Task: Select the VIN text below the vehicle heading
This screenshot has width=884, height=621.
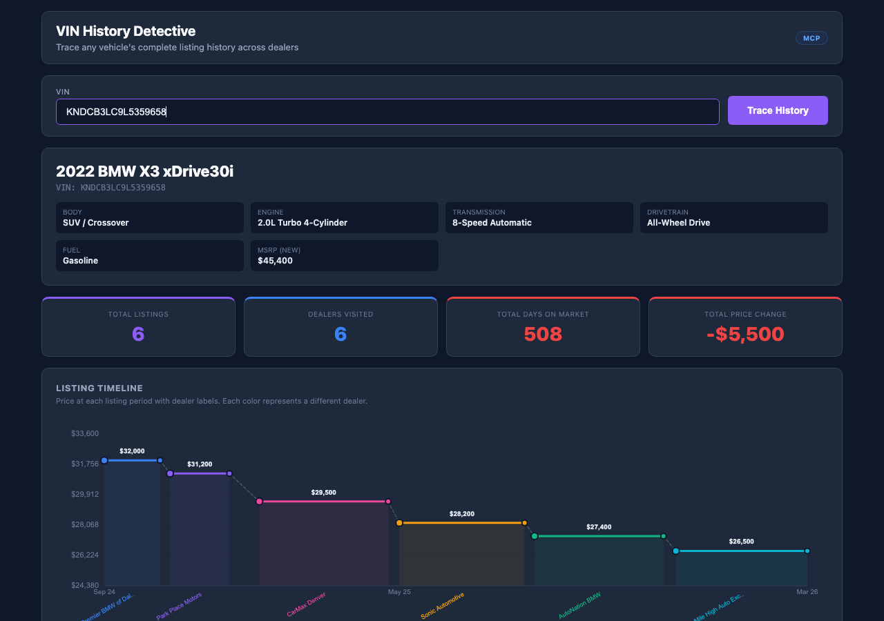Action: (x=110, y=188)
